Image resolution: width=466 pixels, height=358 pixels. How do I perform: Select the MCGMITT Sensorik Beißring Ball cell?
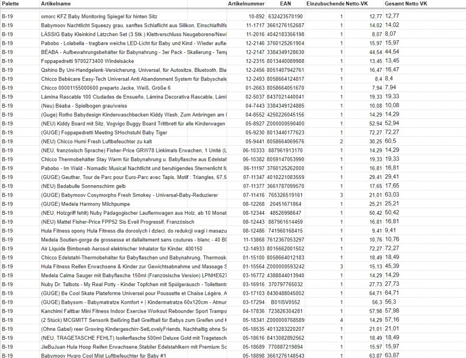pos(134,320)
